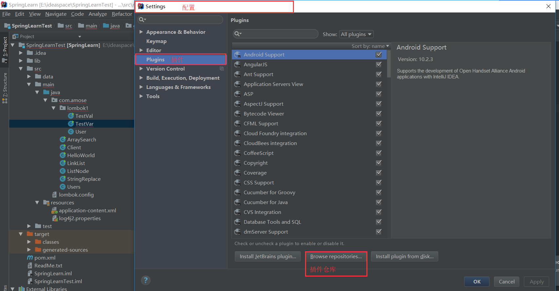Click the ListNode class icon
The width and height of the screenshot is (559, 291).
click(63, 171)
